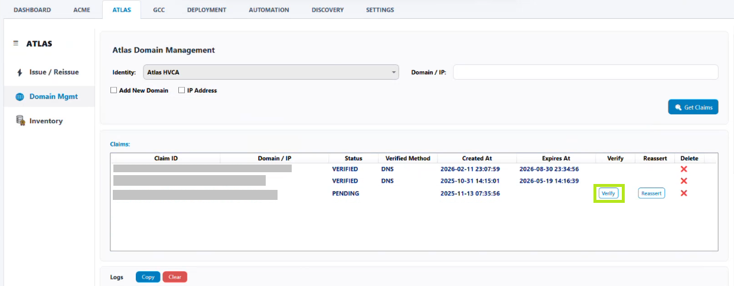Screen dimensions: 734x286
Task: Click the Inventory database icon
Action: coord(19,121)
